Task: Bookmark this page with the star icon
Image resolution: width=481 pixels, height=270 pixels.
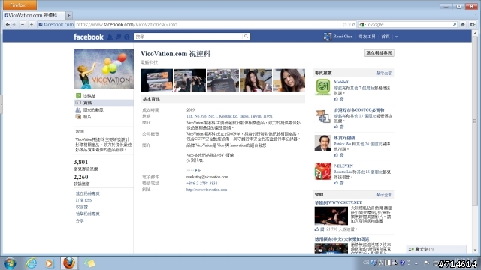Action: pyautogui.click(x=344, y=25)
